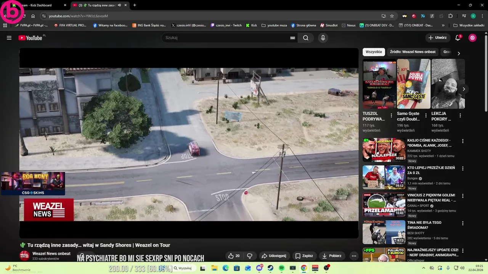Image resolution: width=488 pixels, height=274 pixels.
Task: Show hidden system tray icons
Action: (424, 268)
